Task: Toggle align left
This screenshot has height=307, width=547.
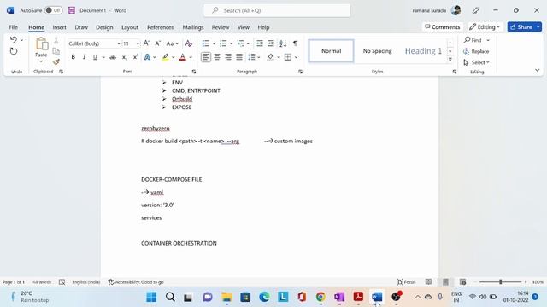Action: tap(206, 57)
